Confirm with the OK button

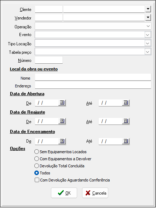(x=64, y=193)
